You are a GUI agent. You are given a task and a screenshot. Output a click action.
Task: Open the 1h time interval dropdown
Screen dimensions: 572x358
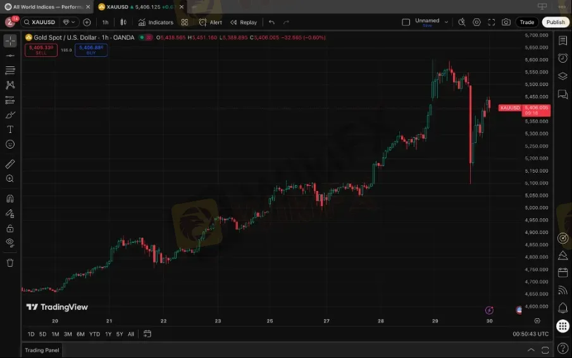[105, 22]
